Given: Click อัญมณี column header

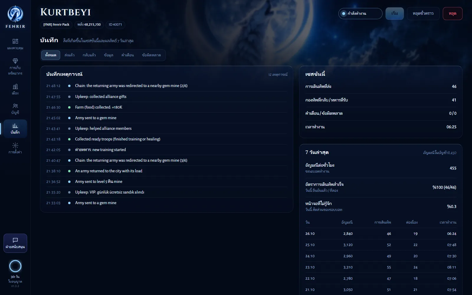Looking at the screenshot, I should (347, 222).
